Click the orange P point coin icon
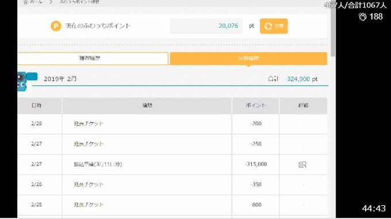The width and height of the screenshot is (391, 219). pos(56,26)
